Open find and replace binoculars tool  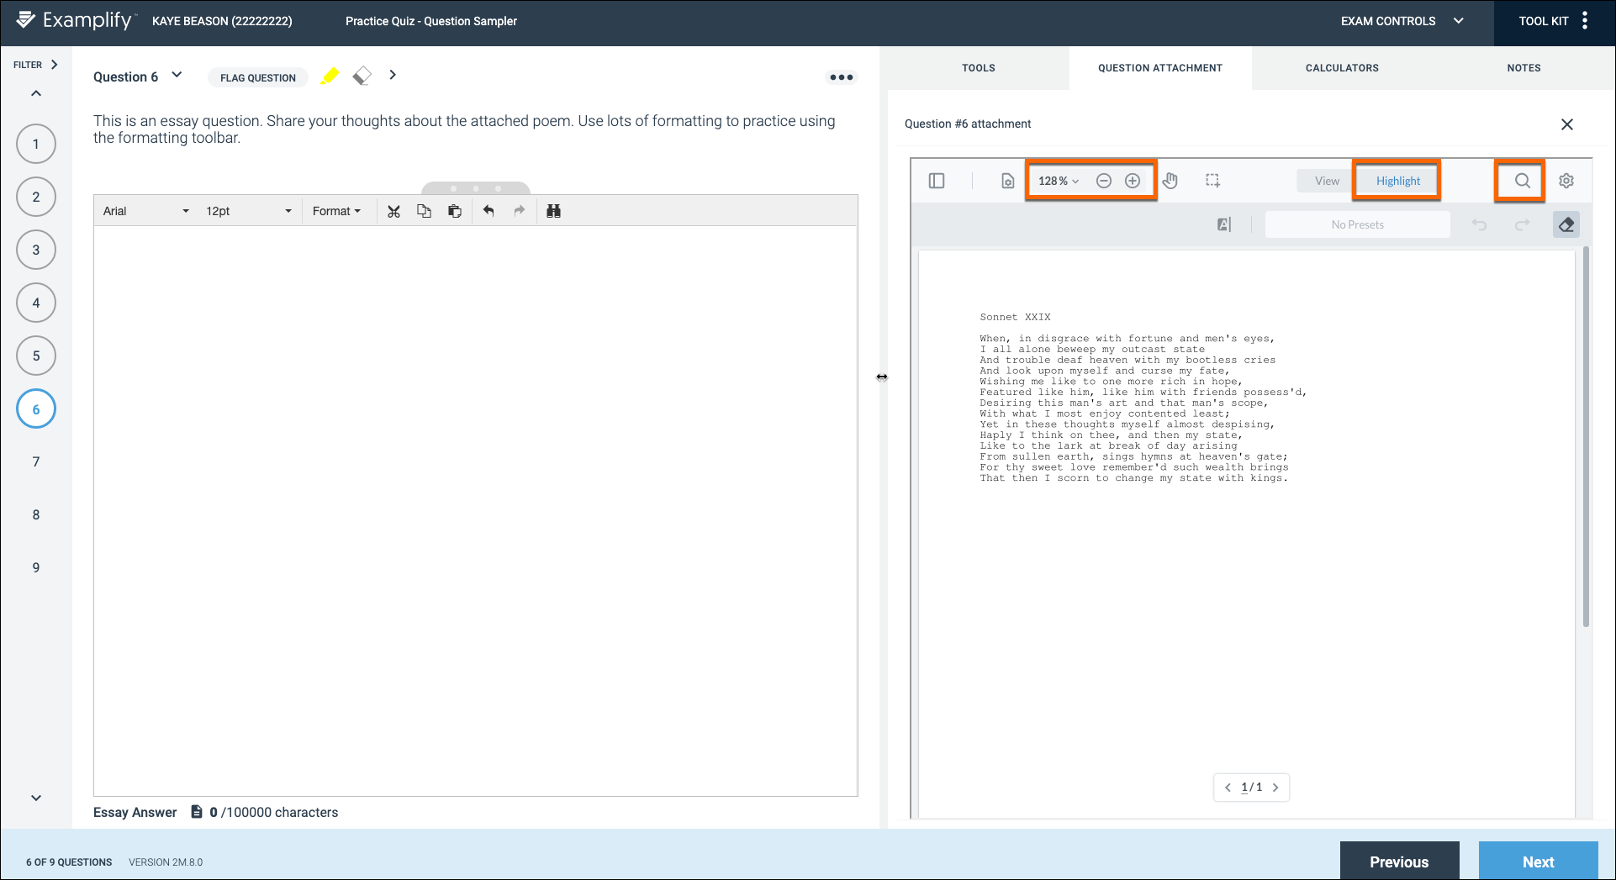(553, 211)
